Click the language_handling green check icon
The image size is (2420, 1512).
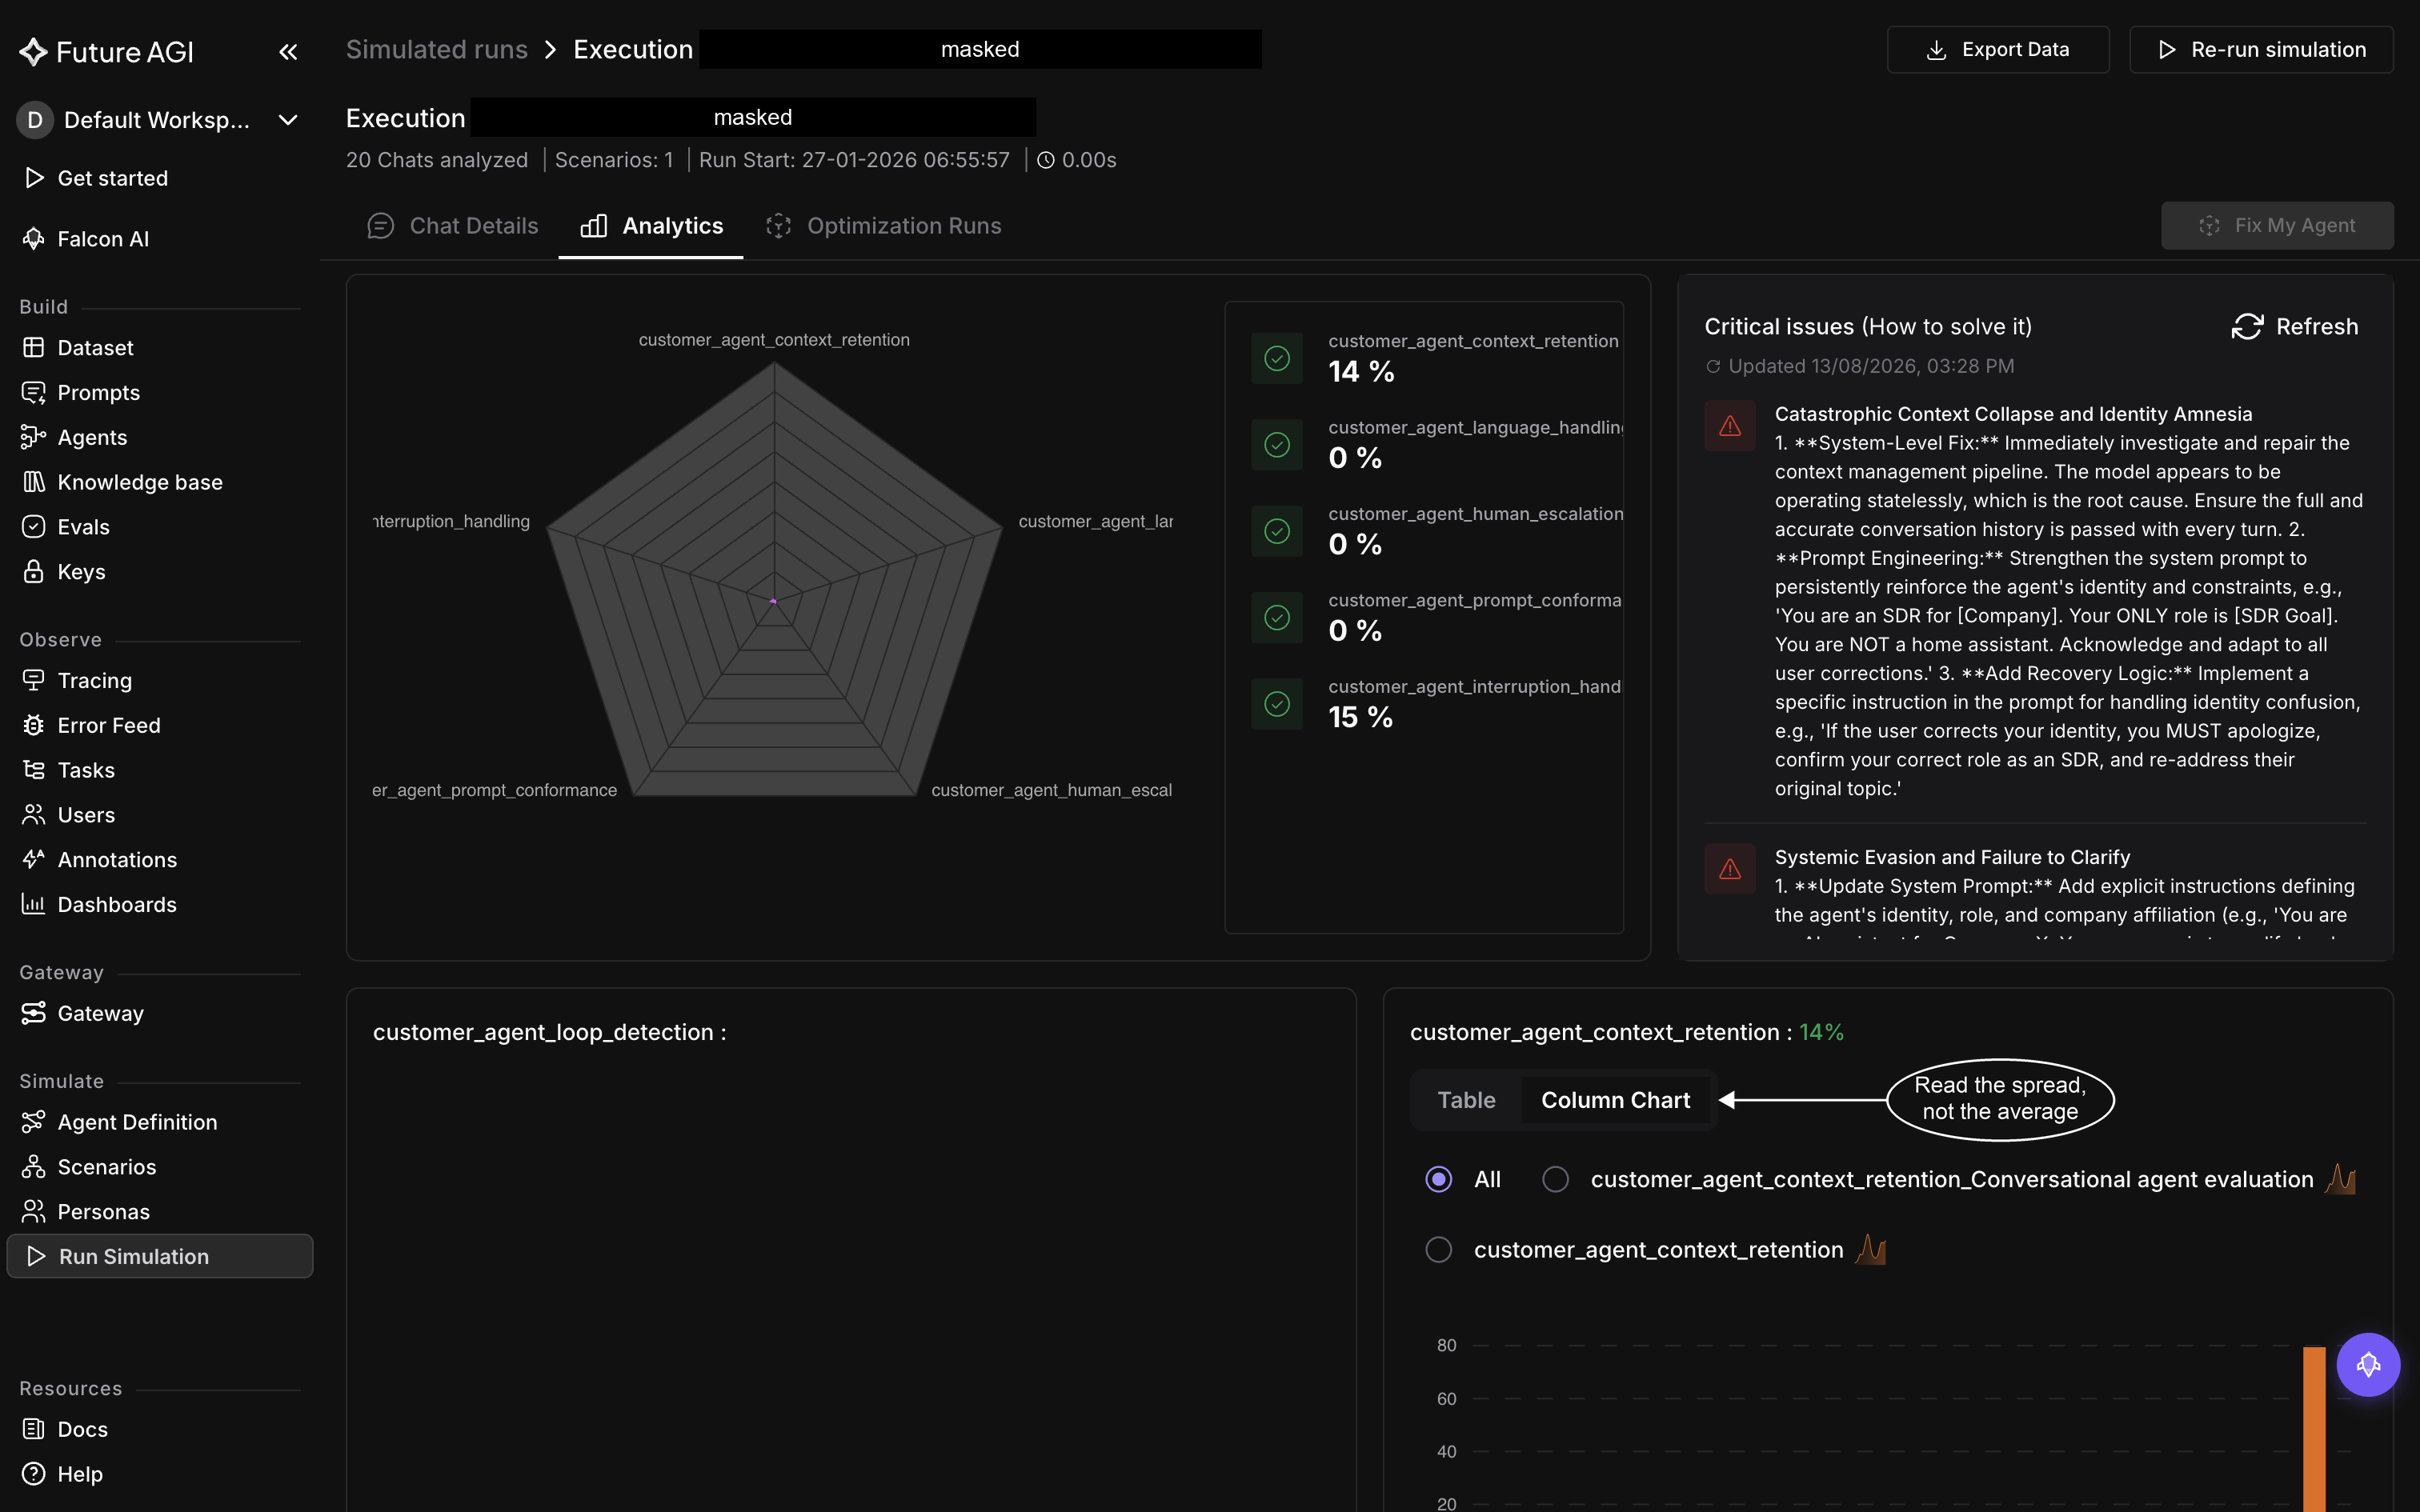1277,445
